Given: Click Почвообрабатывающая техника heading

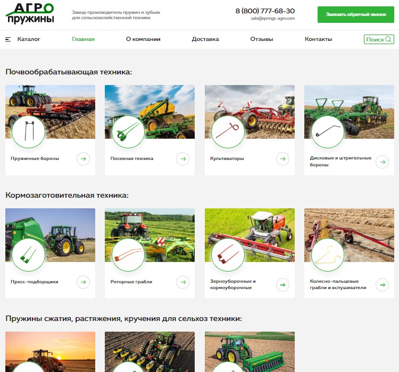Looking at the screenshot, I should [69, 72].
